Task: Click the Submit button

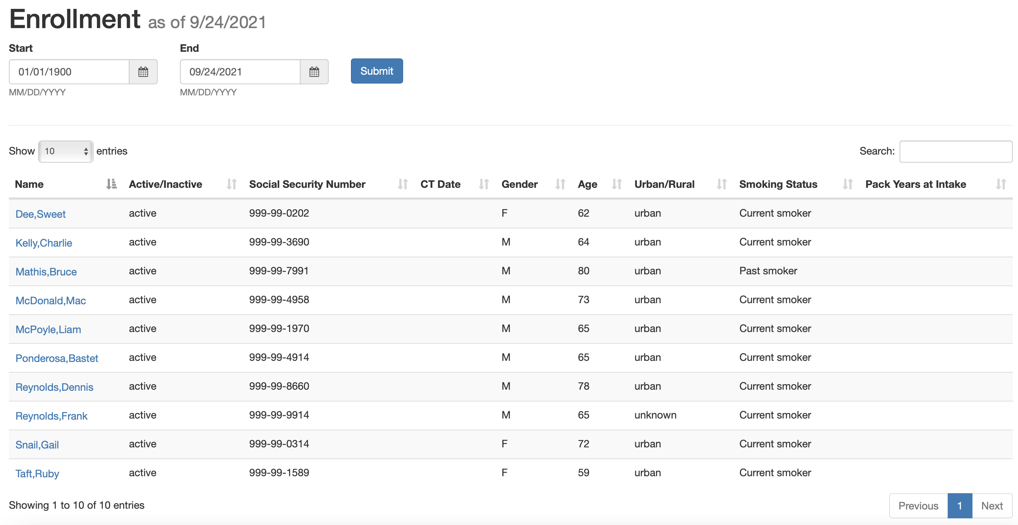Action: (376, 71)
